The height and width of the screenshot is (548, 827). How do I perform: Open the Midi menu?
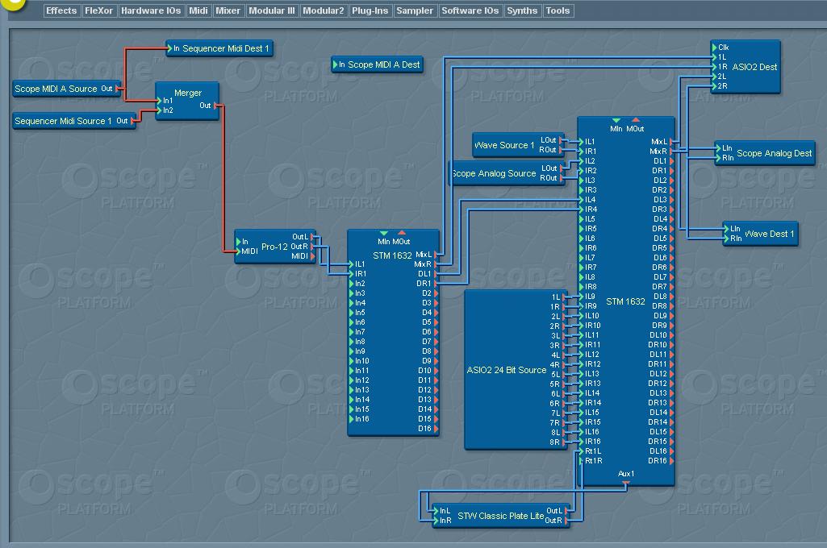pyautogui.click(x=198, y=10)
